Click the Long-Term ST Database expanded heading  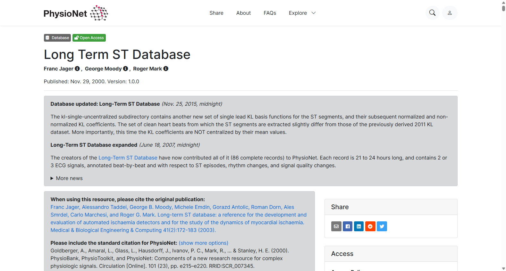(94, 145)
